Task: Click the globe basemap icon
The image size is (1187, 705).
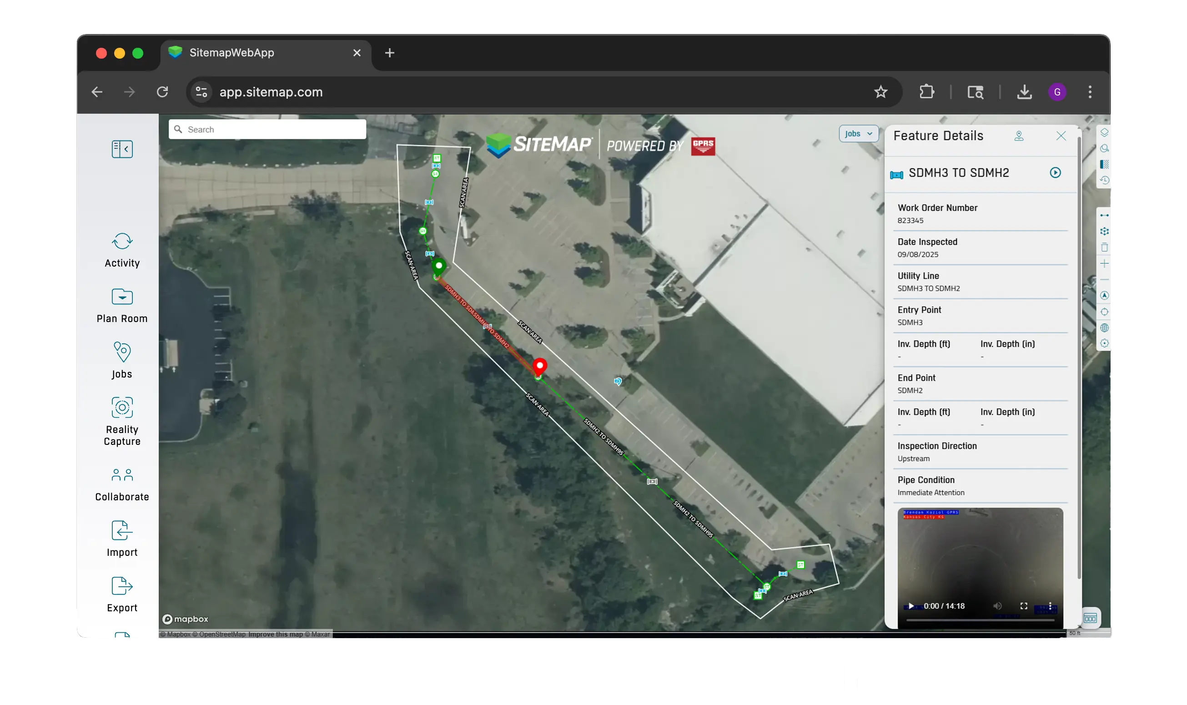Action: (x=1105, y=328)
